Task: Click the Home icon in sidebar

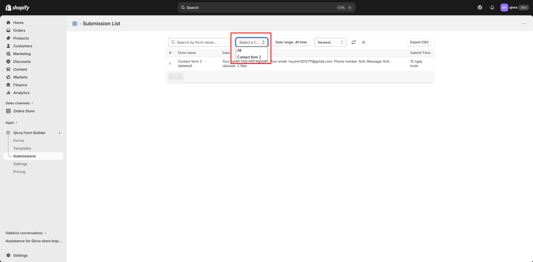Action: (x=8, y=23)
